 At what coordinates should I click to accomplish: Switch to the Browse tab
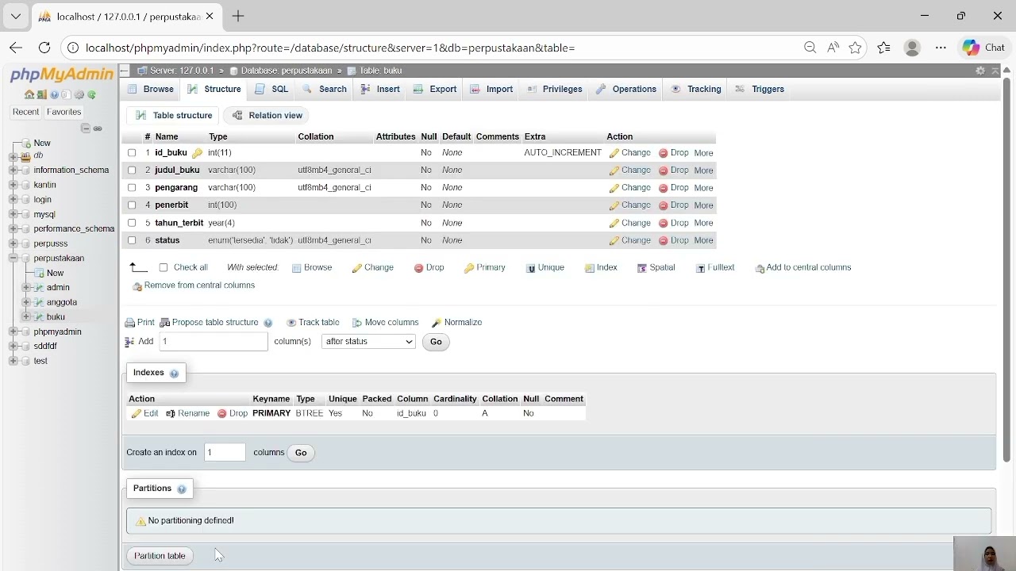152,89
